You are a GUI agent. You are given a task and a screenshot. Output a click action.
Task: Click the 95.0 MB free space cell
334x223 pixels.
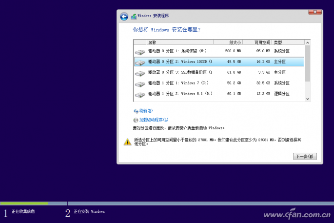pyautogui.click(x=263, y=51)
